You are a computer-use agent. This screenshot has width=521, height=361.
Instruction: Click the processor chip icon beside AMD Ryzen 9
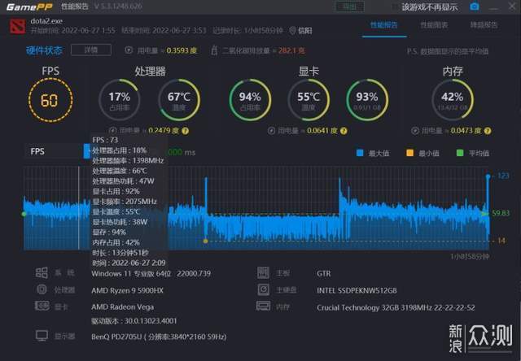[42, 289]
